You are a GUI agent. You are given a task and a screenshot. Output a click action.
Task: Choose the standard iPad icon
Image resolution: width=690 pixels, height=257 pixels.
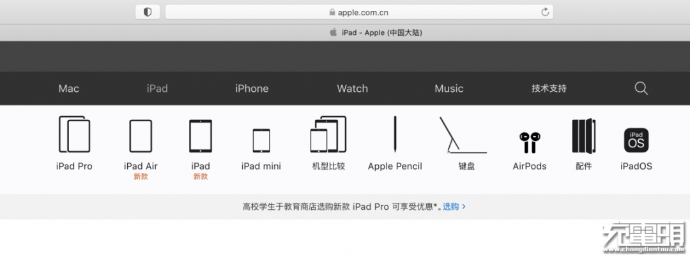[200, 136]
